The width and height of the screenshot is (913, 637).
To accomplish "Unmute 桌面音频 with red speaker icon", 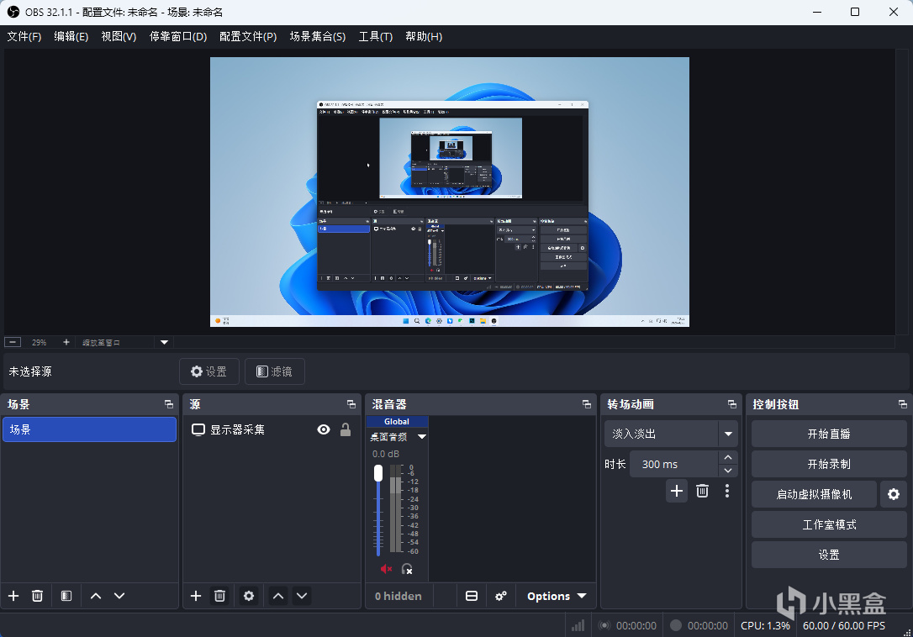I will tap(386, 569).
